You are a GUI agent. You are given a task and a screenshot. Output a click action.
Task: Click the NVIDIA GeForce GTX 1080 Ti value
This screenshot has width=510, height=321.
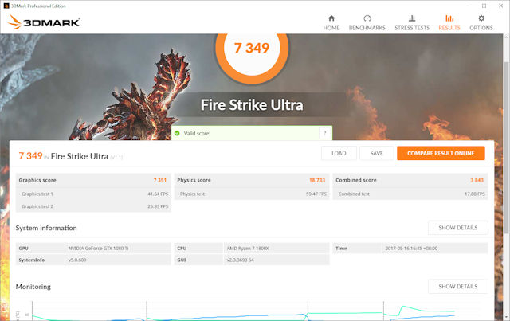tap(98, 249)
